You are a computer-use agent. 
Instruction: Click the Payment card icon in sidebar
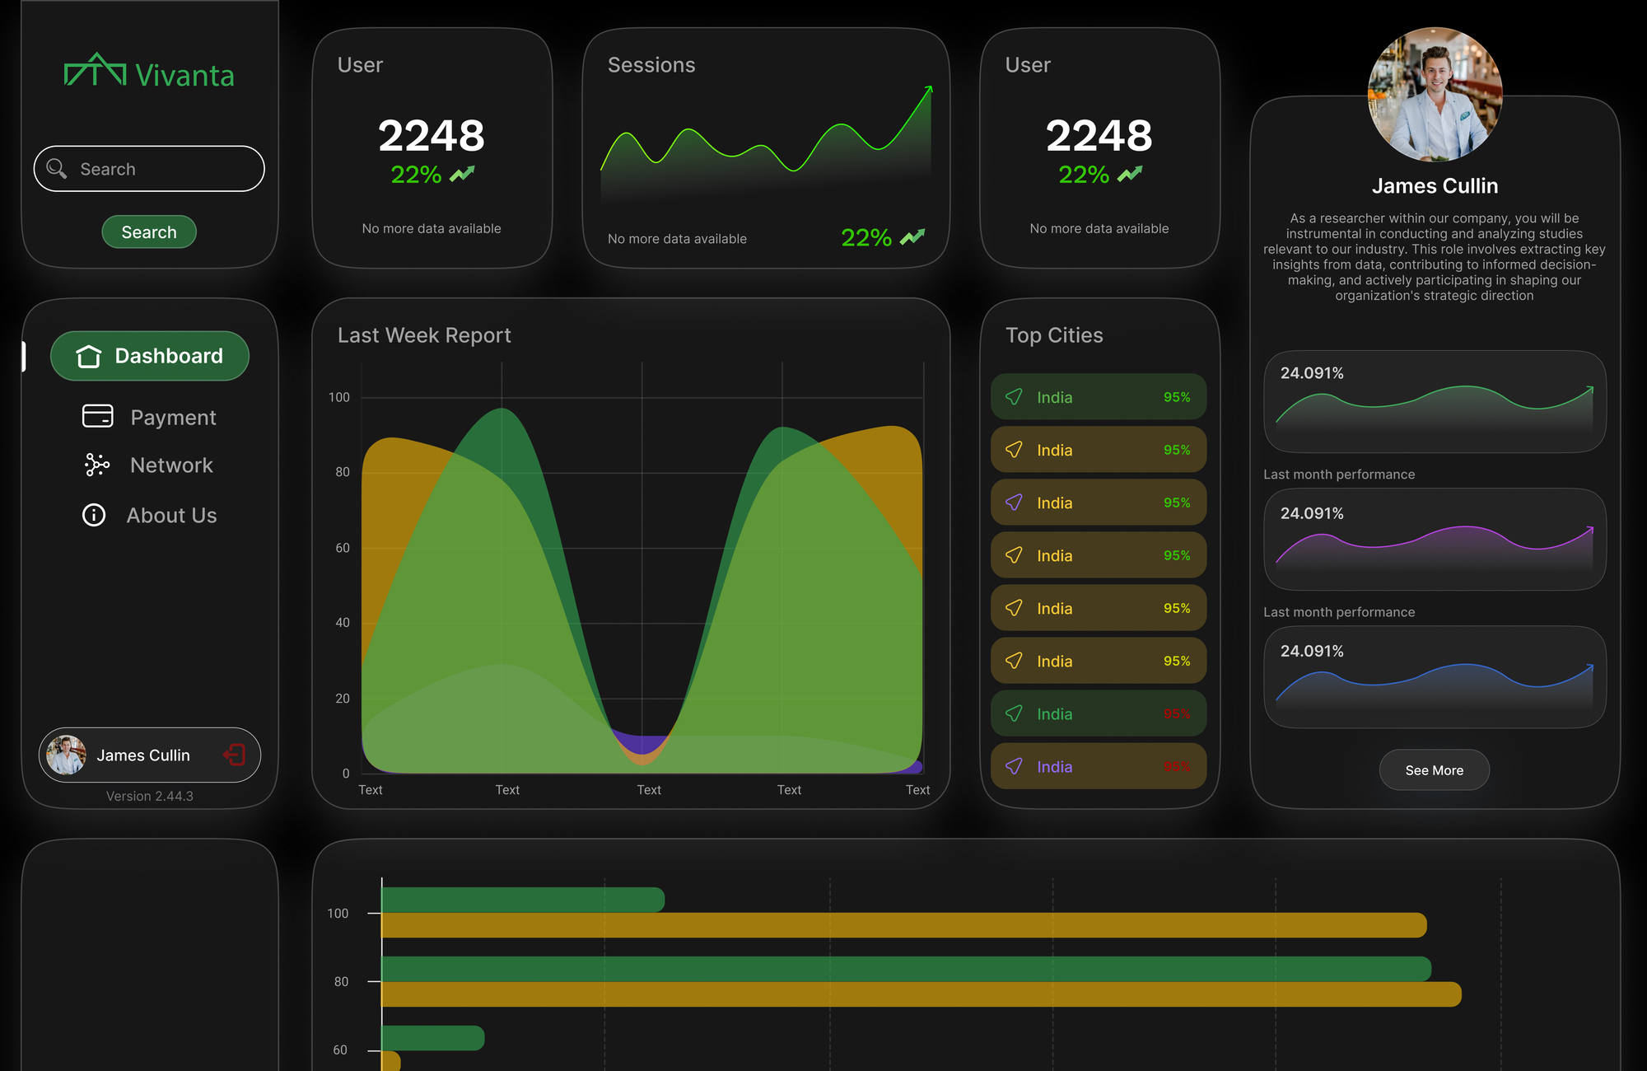coord(97,417)
